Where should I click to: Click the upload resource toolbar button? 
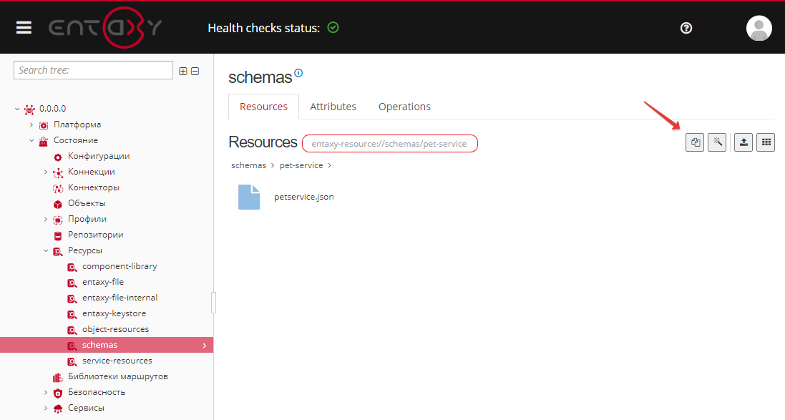pos(743,142)
